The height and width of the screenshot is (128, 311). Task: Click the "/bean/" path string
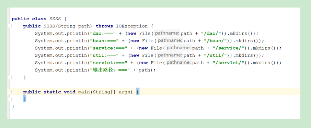point(216,41)
